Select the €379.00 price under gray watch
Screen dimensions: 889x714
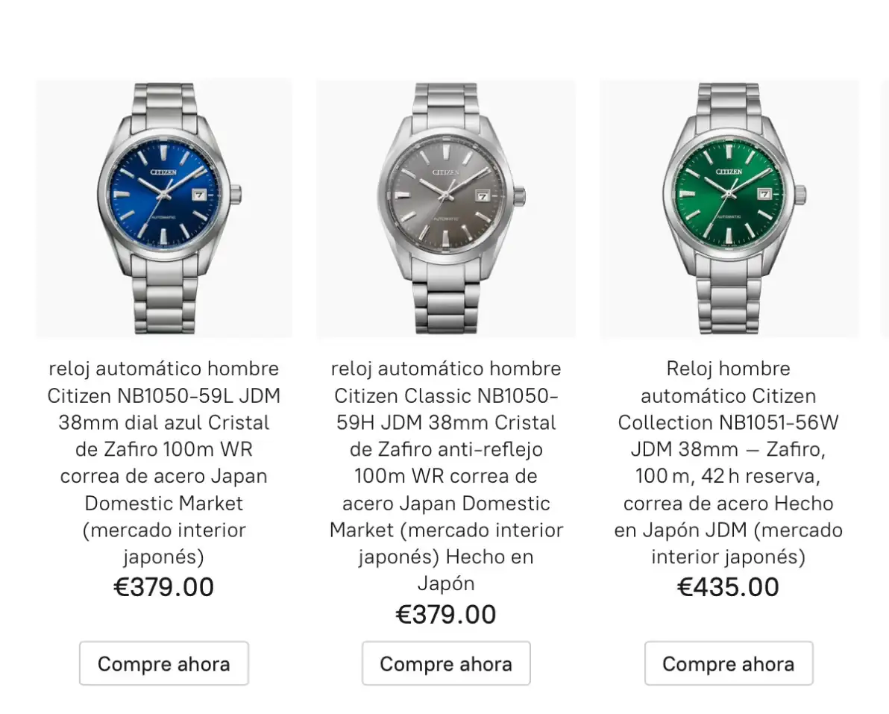[x=446, y=614]
